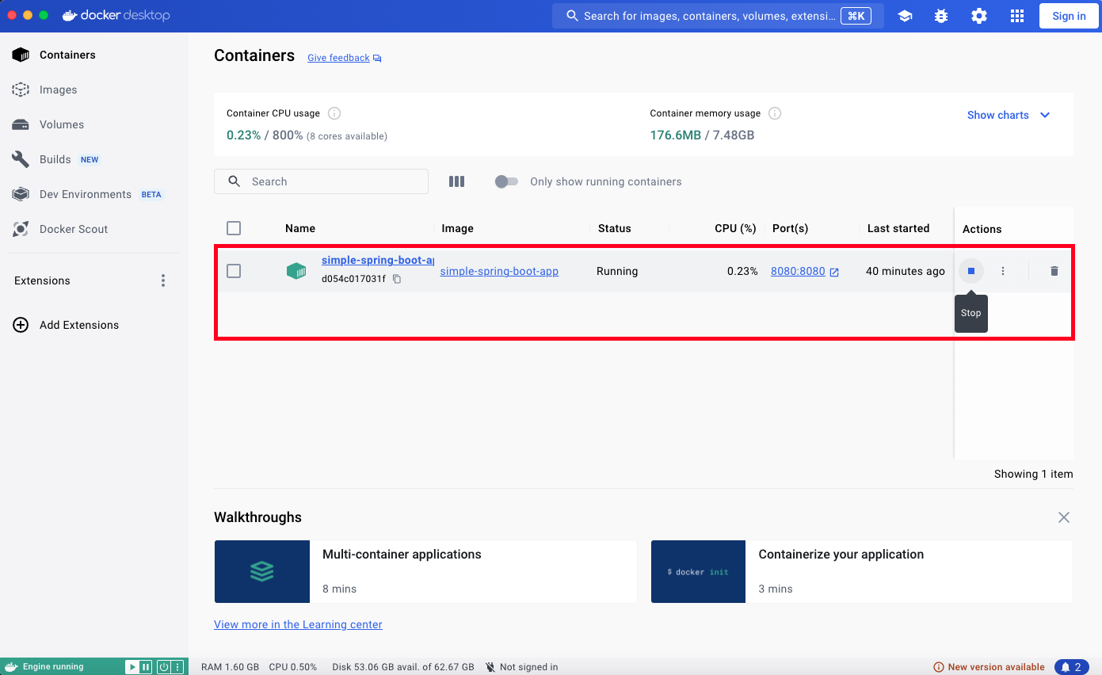
Task: Click the global search bar in header
Action: tap(717, 16)
